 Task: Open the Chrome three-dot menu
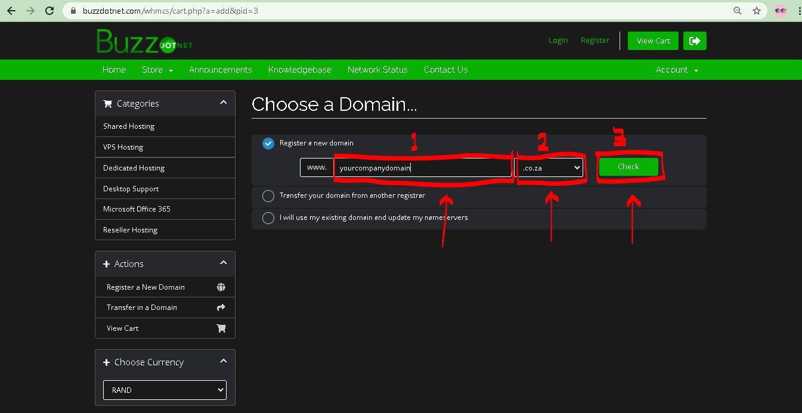798,11
